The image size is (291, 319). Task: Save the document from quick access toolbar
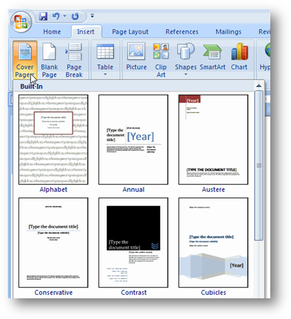[x=44, y=16]
